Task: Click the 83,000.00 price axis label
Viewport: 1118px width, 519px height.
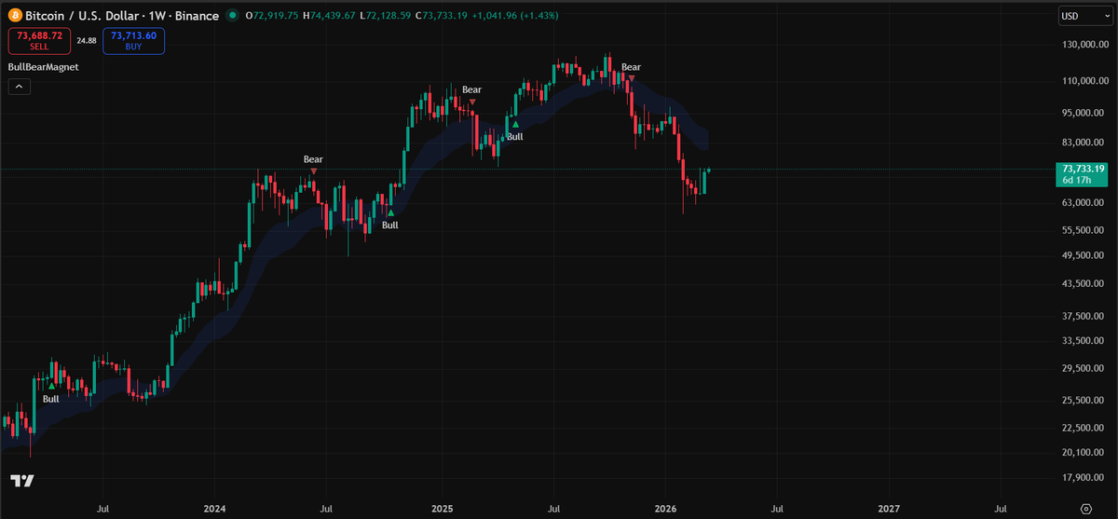Action: click(1082, 143)
